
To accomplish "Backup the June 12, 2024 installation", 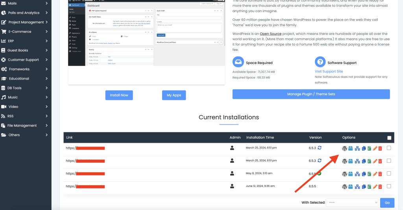I will (369, 187).
